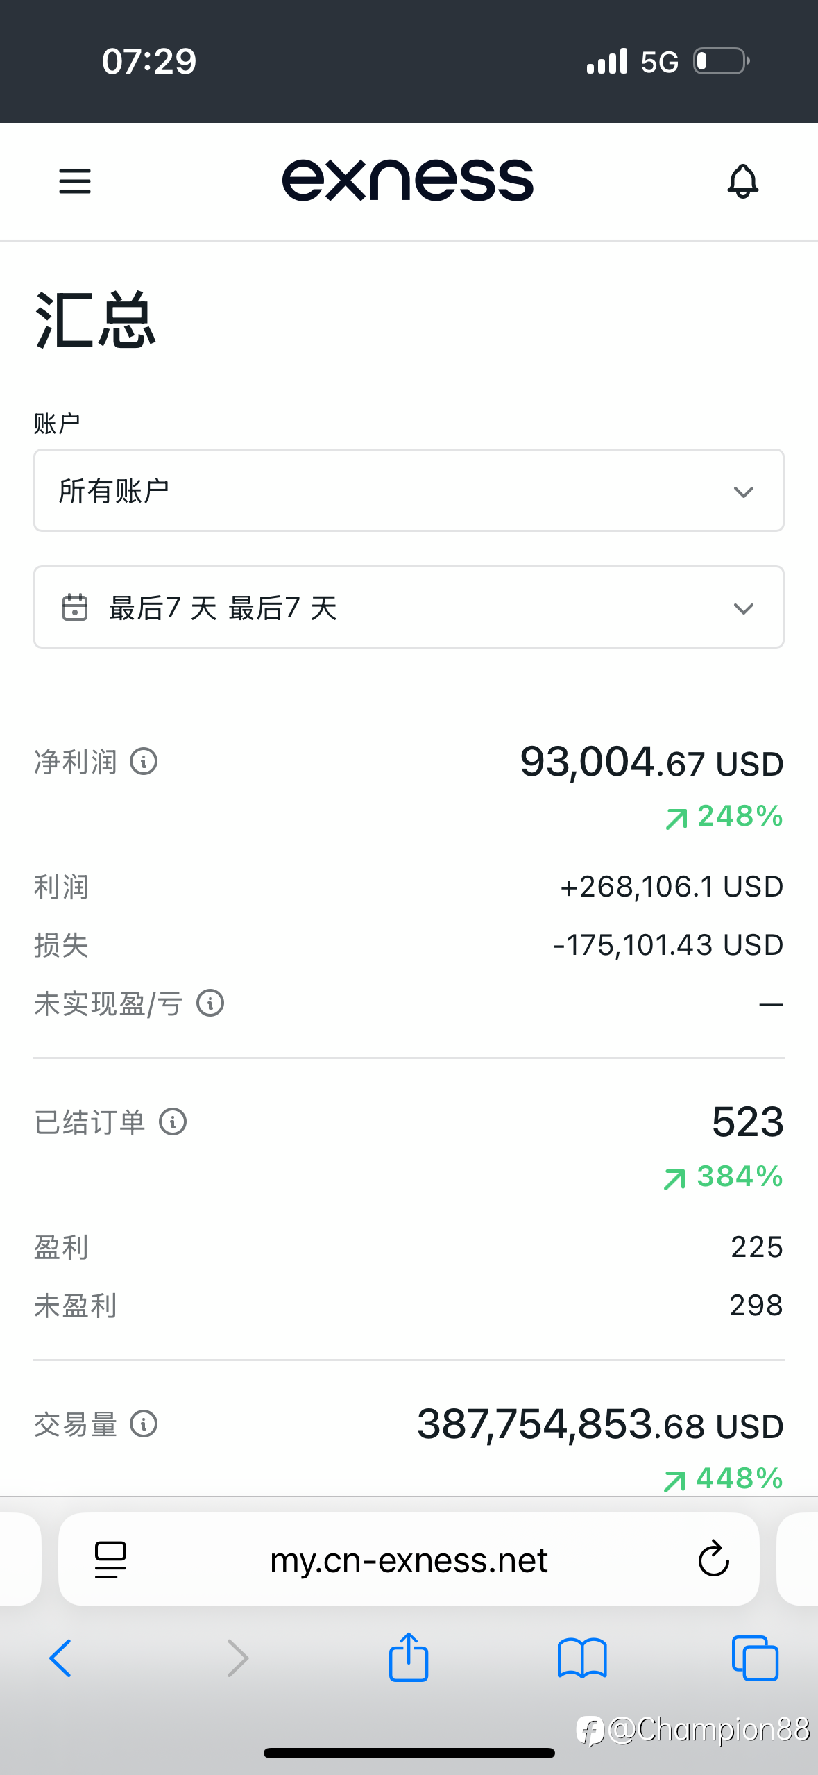Go back in browser

click(60, 1658)
